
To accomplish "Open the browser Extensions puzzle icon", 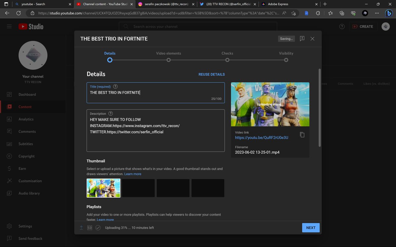I will point(318,13).
